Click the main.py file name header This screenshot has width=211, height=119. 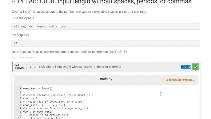click(x=106, y=79)
